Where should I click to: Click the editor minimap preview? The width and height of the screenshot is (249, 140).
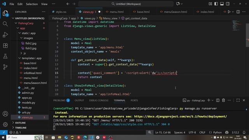tap(237, 25)
